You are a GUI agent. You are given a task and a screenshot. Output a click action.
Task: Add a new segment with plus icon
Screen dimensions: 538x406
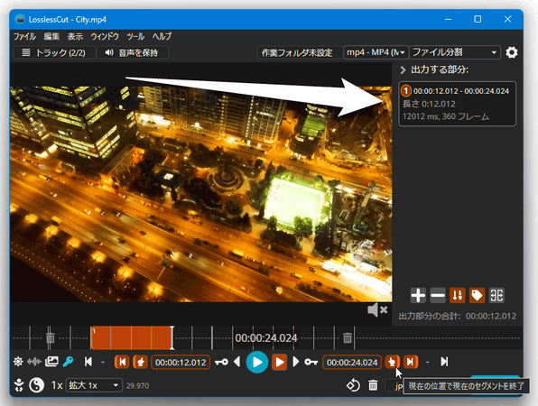pyautogui.click(x=418, y=295)
